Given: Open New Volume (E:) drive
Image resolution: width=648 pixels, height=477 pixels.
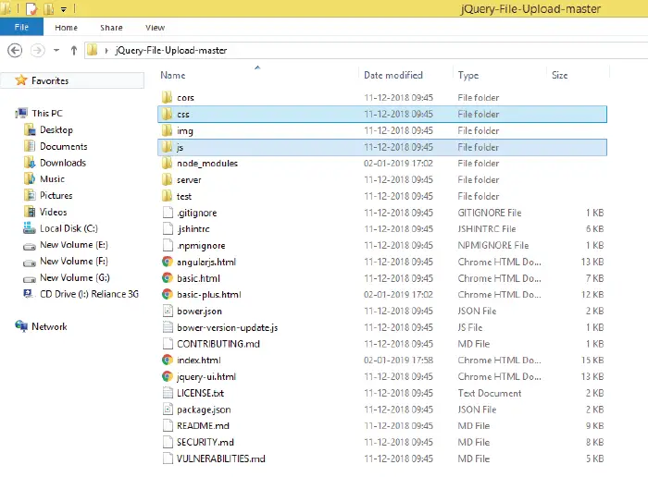Looking at the screenshot, I should click(x=74, y=245).
